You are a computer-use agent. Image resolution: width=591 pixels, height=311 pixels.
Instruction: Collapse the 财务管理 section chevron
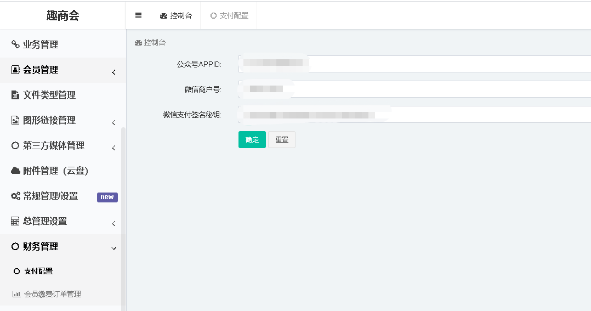(113, 248)
